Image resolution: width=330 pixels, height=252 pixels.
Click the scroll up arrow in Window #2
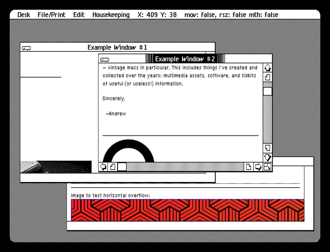(x=267, y=67)
